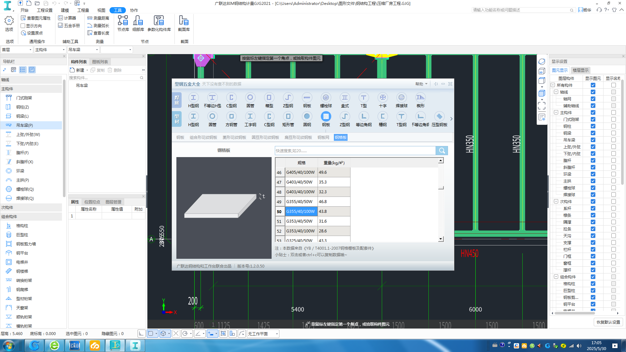The width and height of the screenshot is (626, 352).
Task: Toggle 拉条 显示名称 checkbox
Action: (613, 229)
